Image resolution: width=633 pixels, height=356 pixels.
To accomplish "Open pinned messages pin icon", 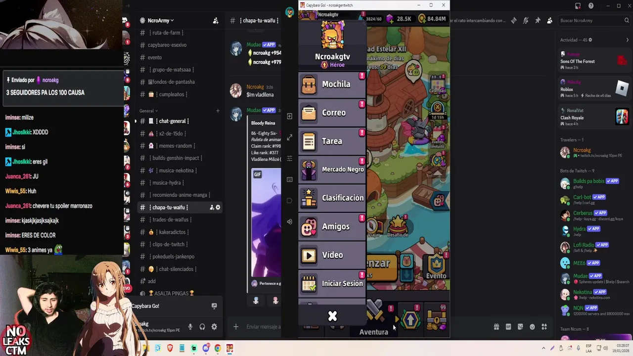I will [538, 20].
